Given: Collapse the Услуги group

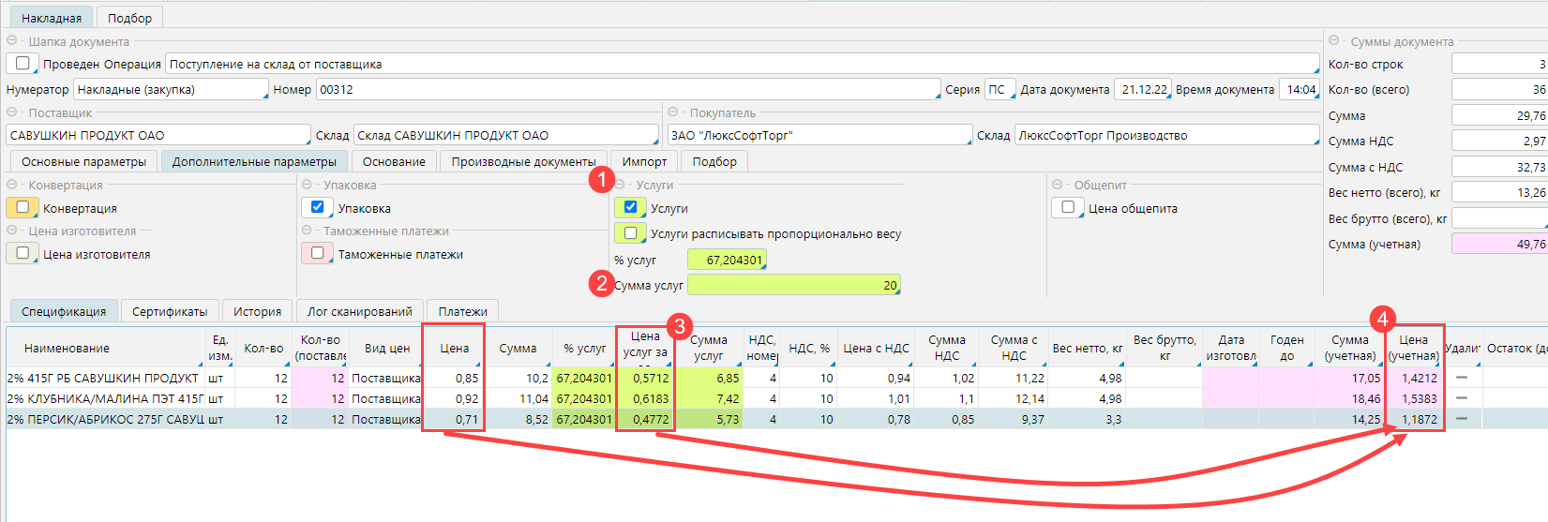Looking at the screenshot, I should click(621, 185).
